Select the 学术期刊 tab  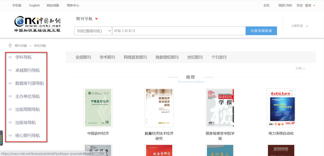point(107,57)
